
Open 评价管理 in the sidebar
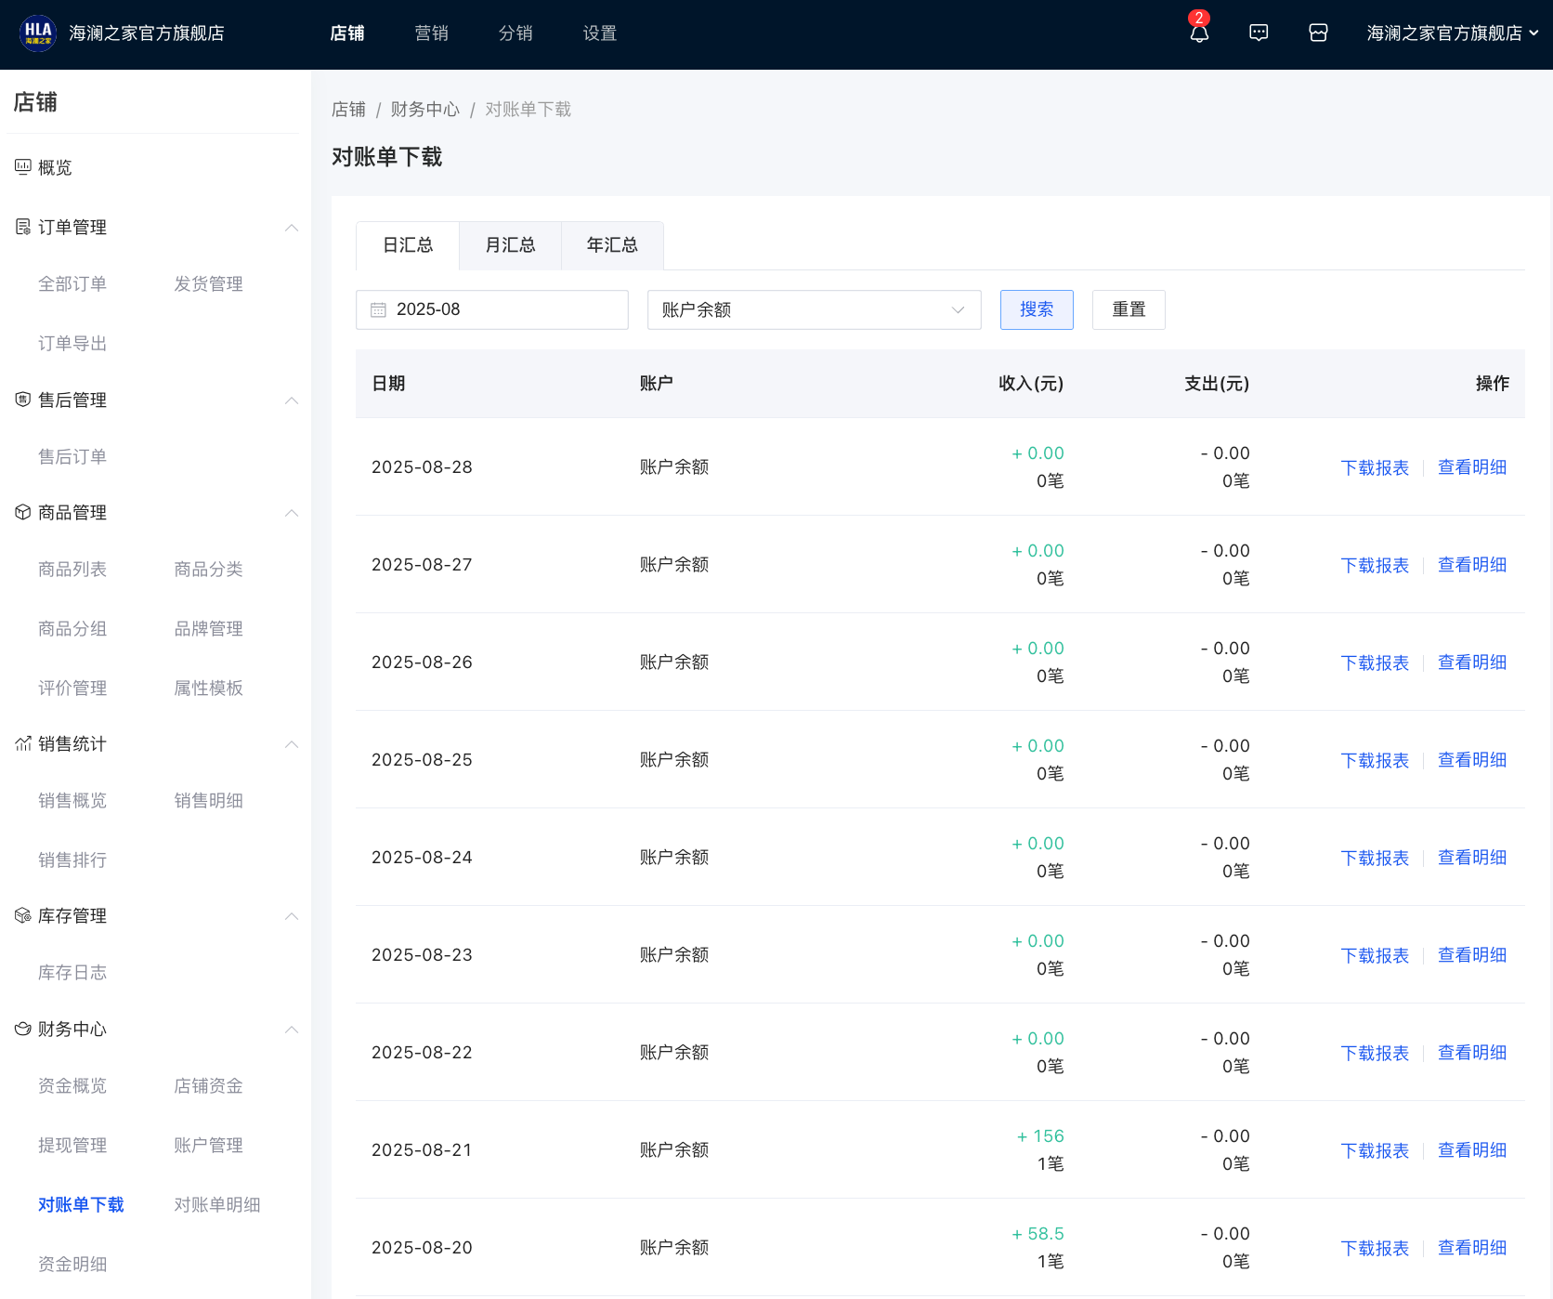72,689
